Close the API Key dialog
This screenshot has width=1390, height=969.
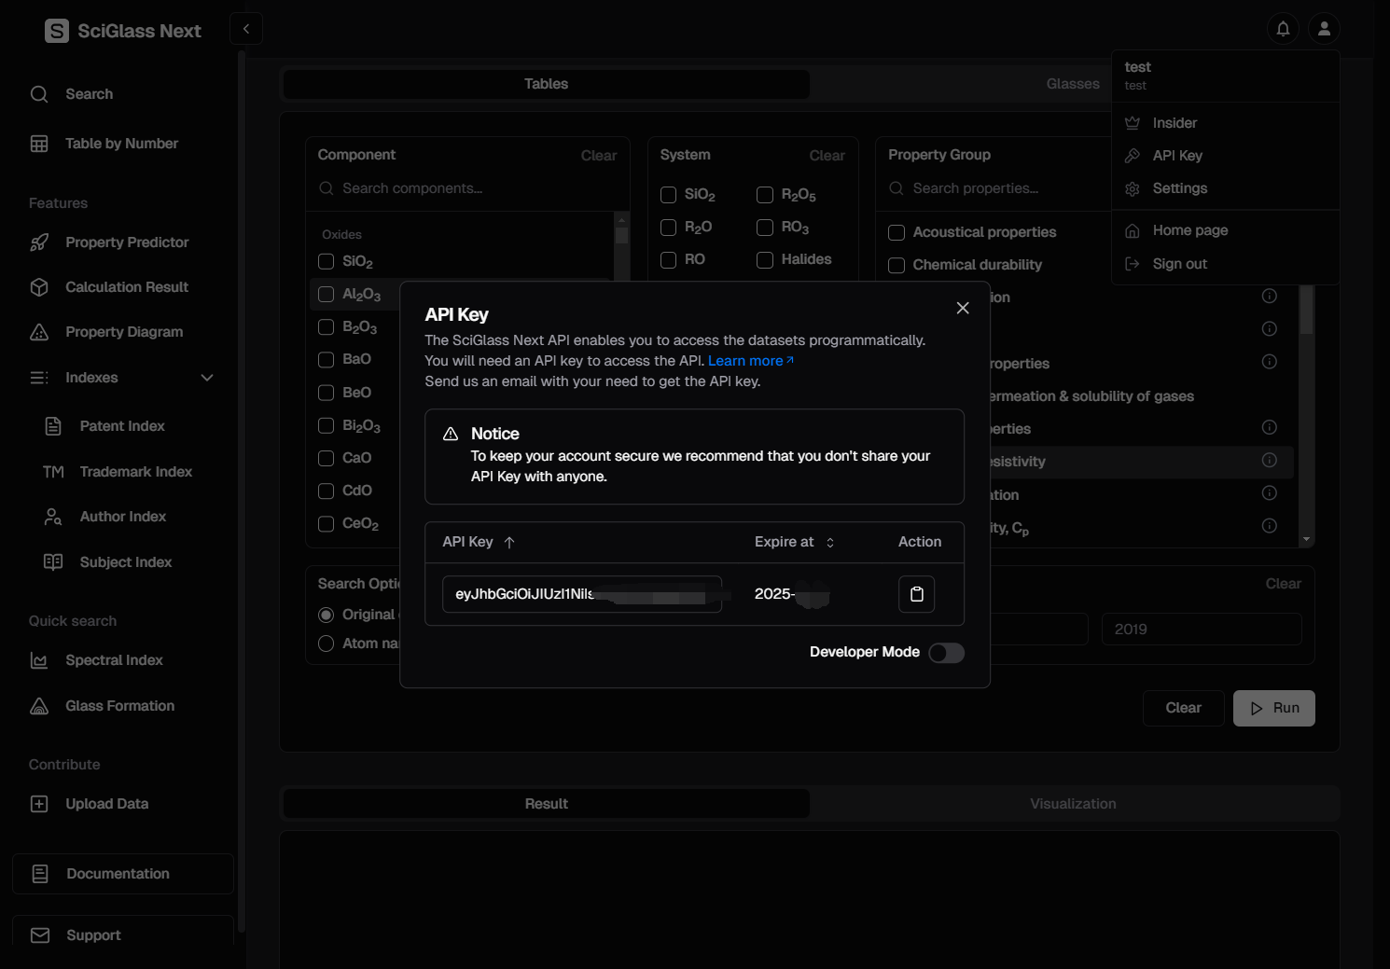[x=963, y=308]
